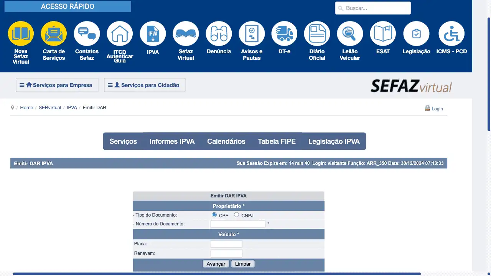Click the ITCD Autenticar Guia house icon
The image size is (491, 276).
pyautogui.click(x=120, y=34)
